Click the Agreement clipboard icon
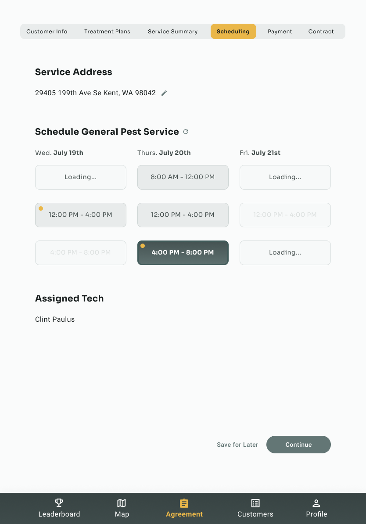 [184, 503]
